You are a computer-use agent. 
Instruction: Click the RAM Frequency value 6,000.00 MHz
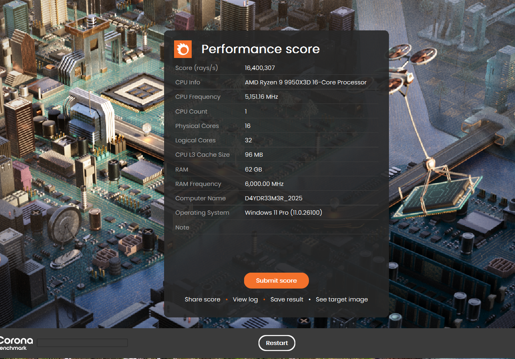point(264,184)
